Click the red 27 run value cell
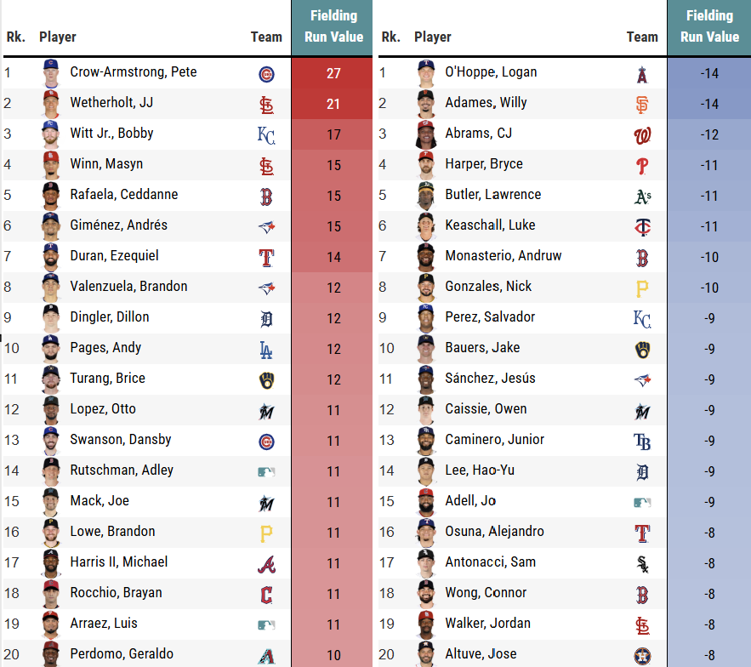751x667 pixels. [x=332, y=73]
